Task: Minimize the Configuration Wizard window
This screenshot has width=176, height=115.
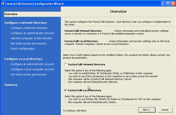Action: [x=163, y=4]
